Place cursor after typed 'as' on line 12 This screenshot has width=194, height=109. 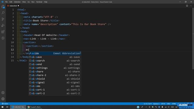pos(29,50)
